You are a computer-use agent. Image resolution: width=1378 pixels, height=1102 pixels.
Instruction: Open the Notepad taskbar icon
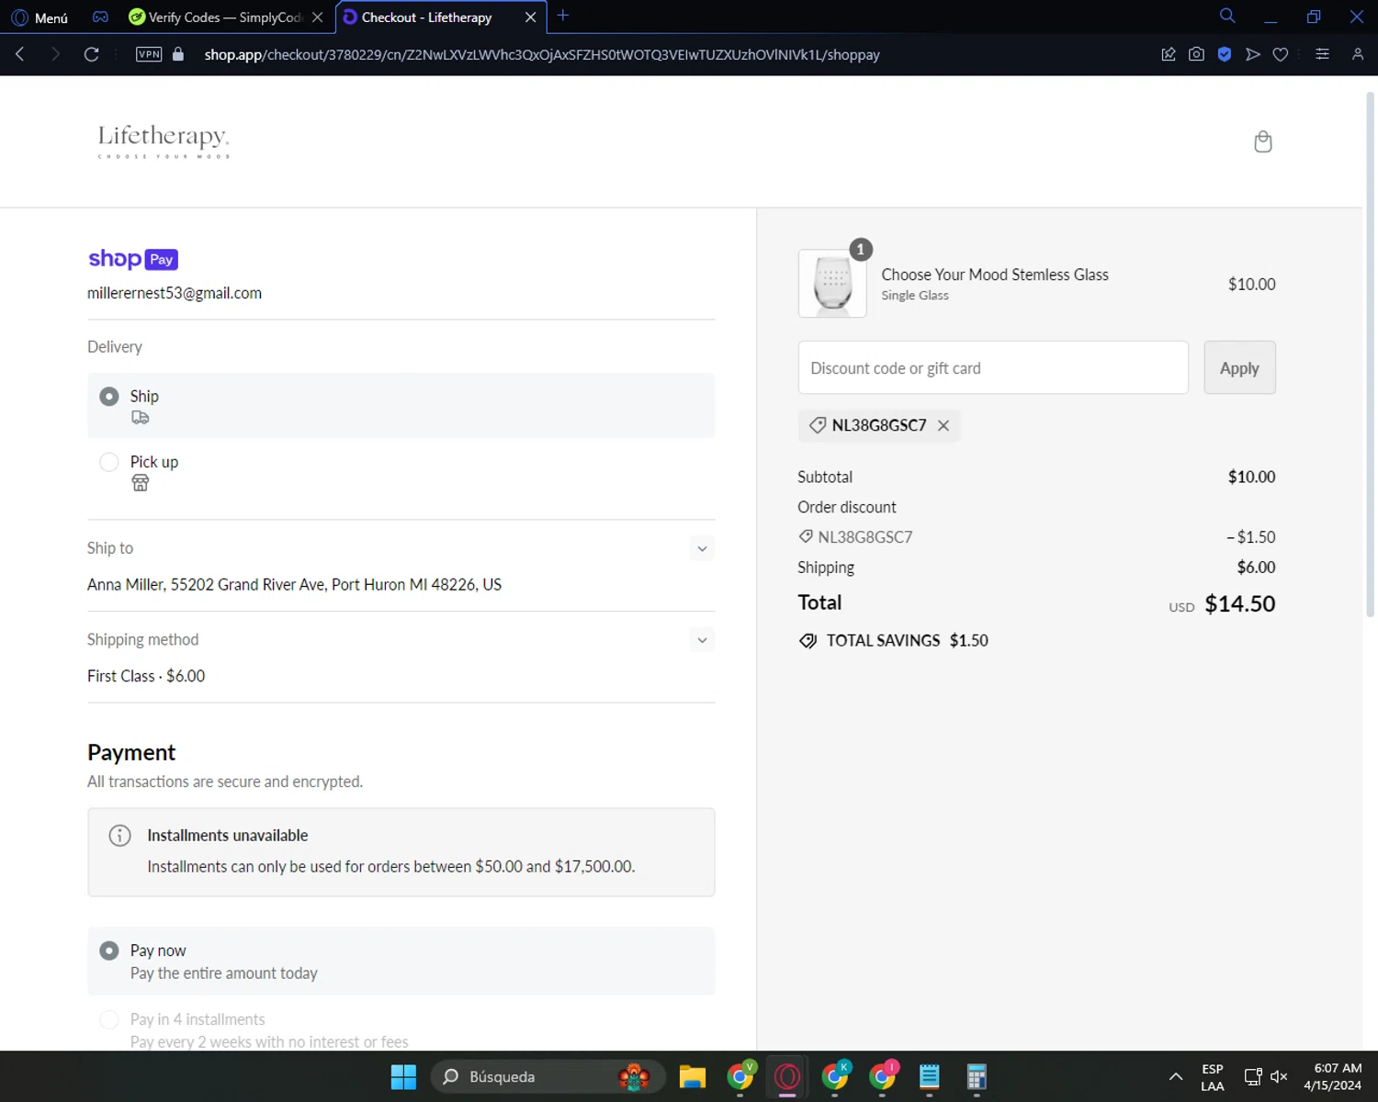click(930, 1076)
